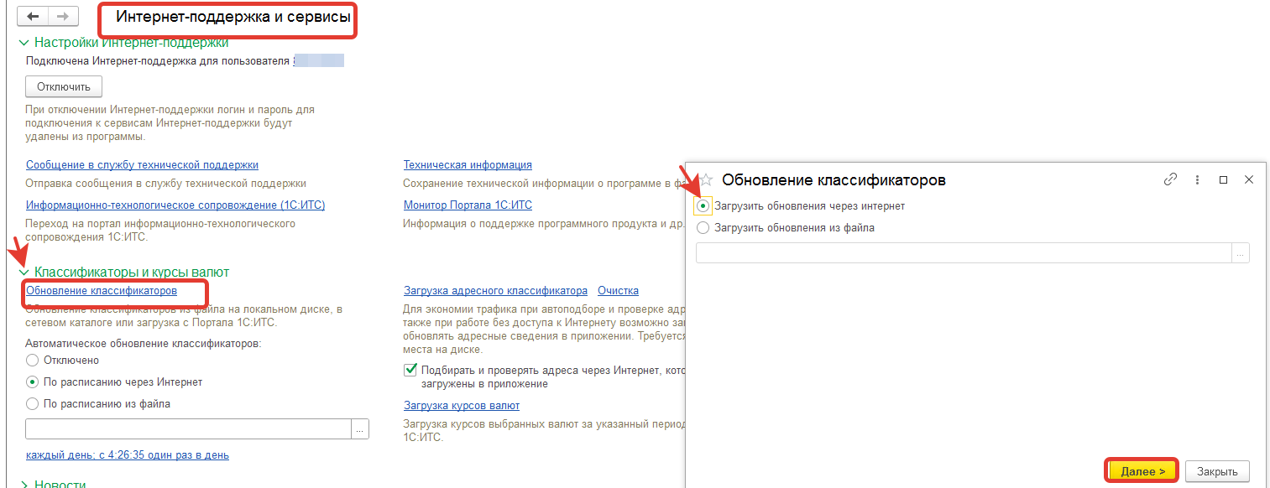Click ellipsis button next to dialog file field
The height and width of the screenshot is (488, 1270).
tap(1241, 253)
